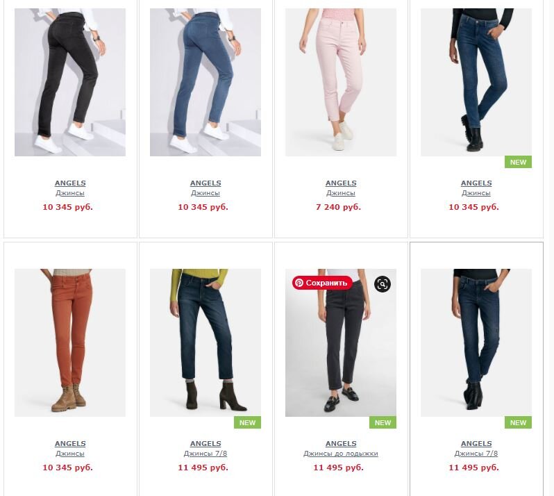Click Джинсы link under orange jeans
The height and width of the screenshot is (496, 554).
click(70, 453)
